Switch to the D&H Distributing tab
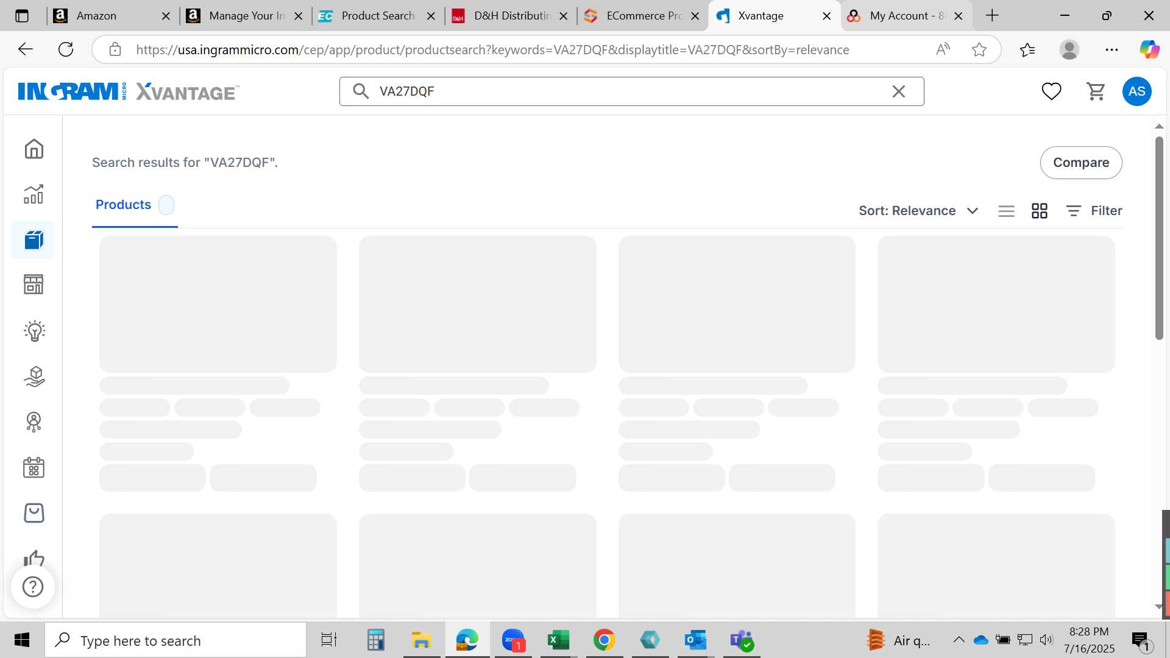 [509, 16]
